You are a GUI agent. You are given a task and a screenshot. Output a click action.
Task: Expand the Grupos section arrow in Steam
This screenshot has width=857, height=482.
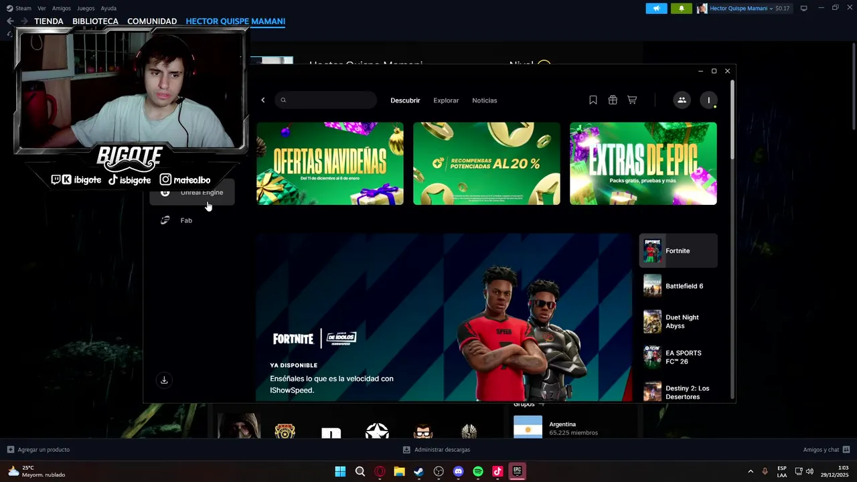(542, 404)
